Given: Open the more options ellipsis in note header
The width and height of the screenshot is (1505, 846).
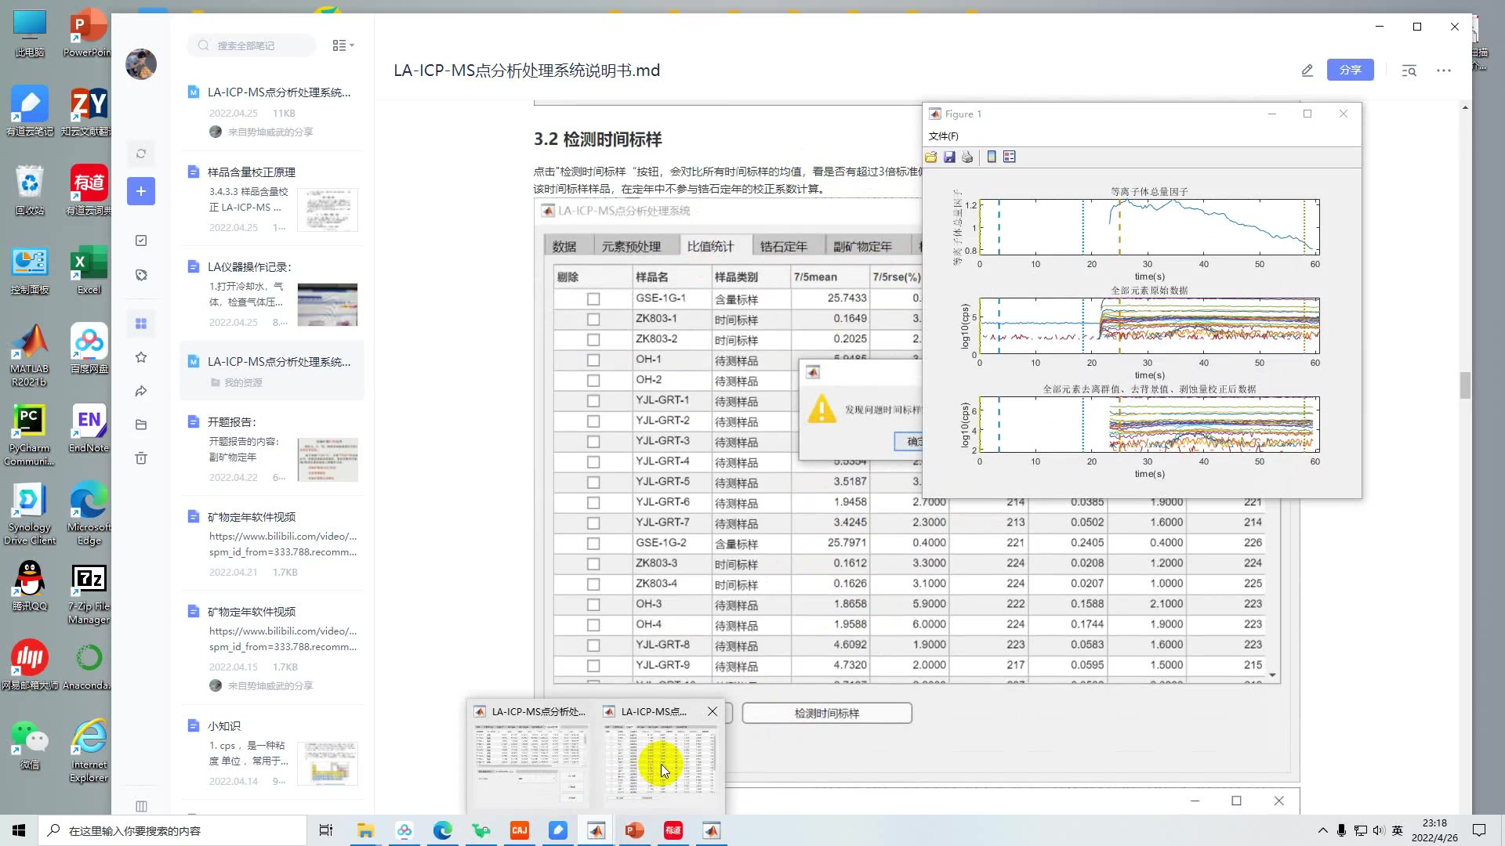Looking at the screenshot, I should pos(1444,70).
